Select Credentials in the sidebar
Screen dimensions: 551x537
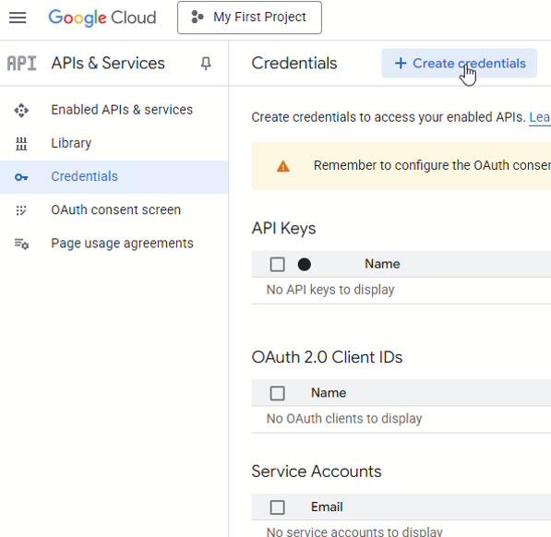(x=114, y=176)
